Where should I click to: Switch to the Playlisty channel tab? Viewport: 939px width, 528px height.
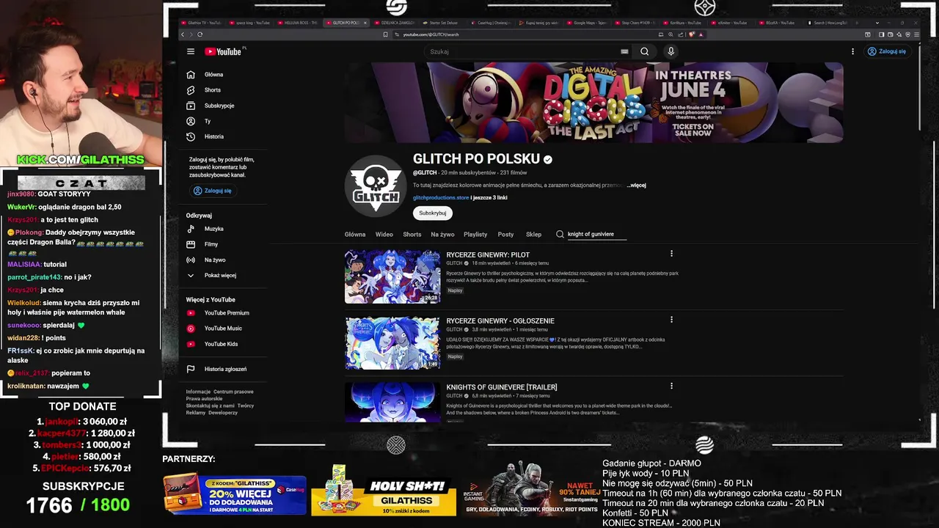pos(475,234)
